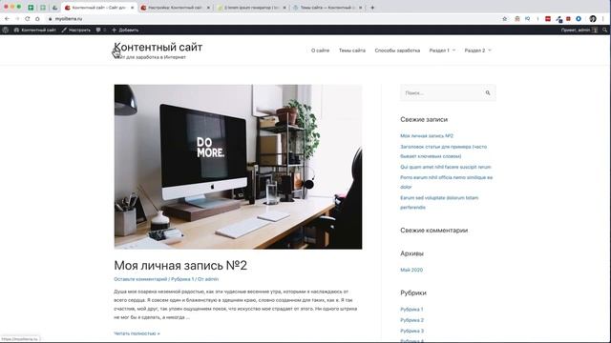Bookmark this page with the star icon
This screenshot has width=611, height=343.
505,19
